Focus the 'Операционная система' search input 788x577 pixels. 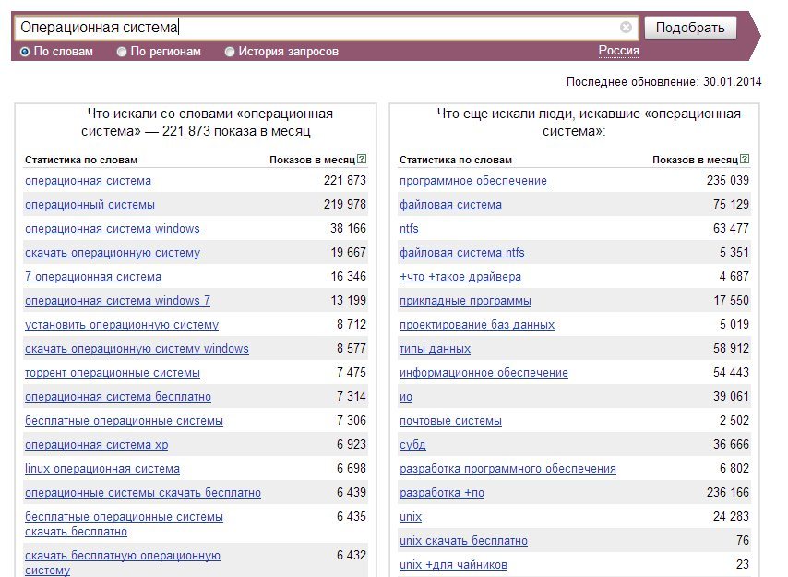[316, 27]
